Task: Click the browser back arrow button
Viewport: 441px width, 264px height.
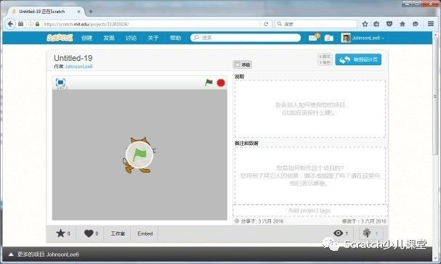Action: pyautogui.click(x=10, y=24)
